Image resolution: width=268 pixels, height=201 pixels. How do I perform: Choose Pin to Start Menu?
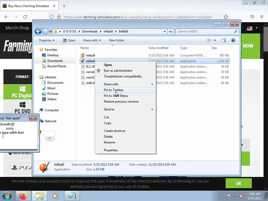(125, 96)
